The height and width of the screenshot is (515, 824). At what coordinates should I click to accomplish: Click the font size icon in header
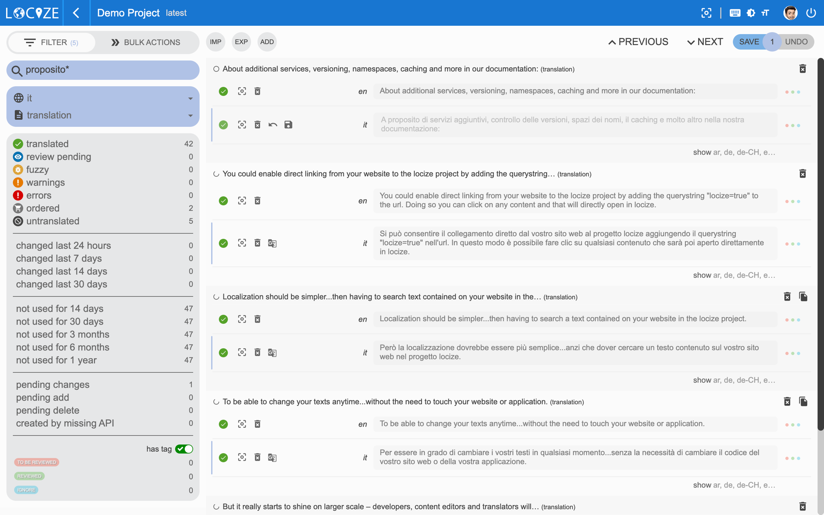click(765, 13)
